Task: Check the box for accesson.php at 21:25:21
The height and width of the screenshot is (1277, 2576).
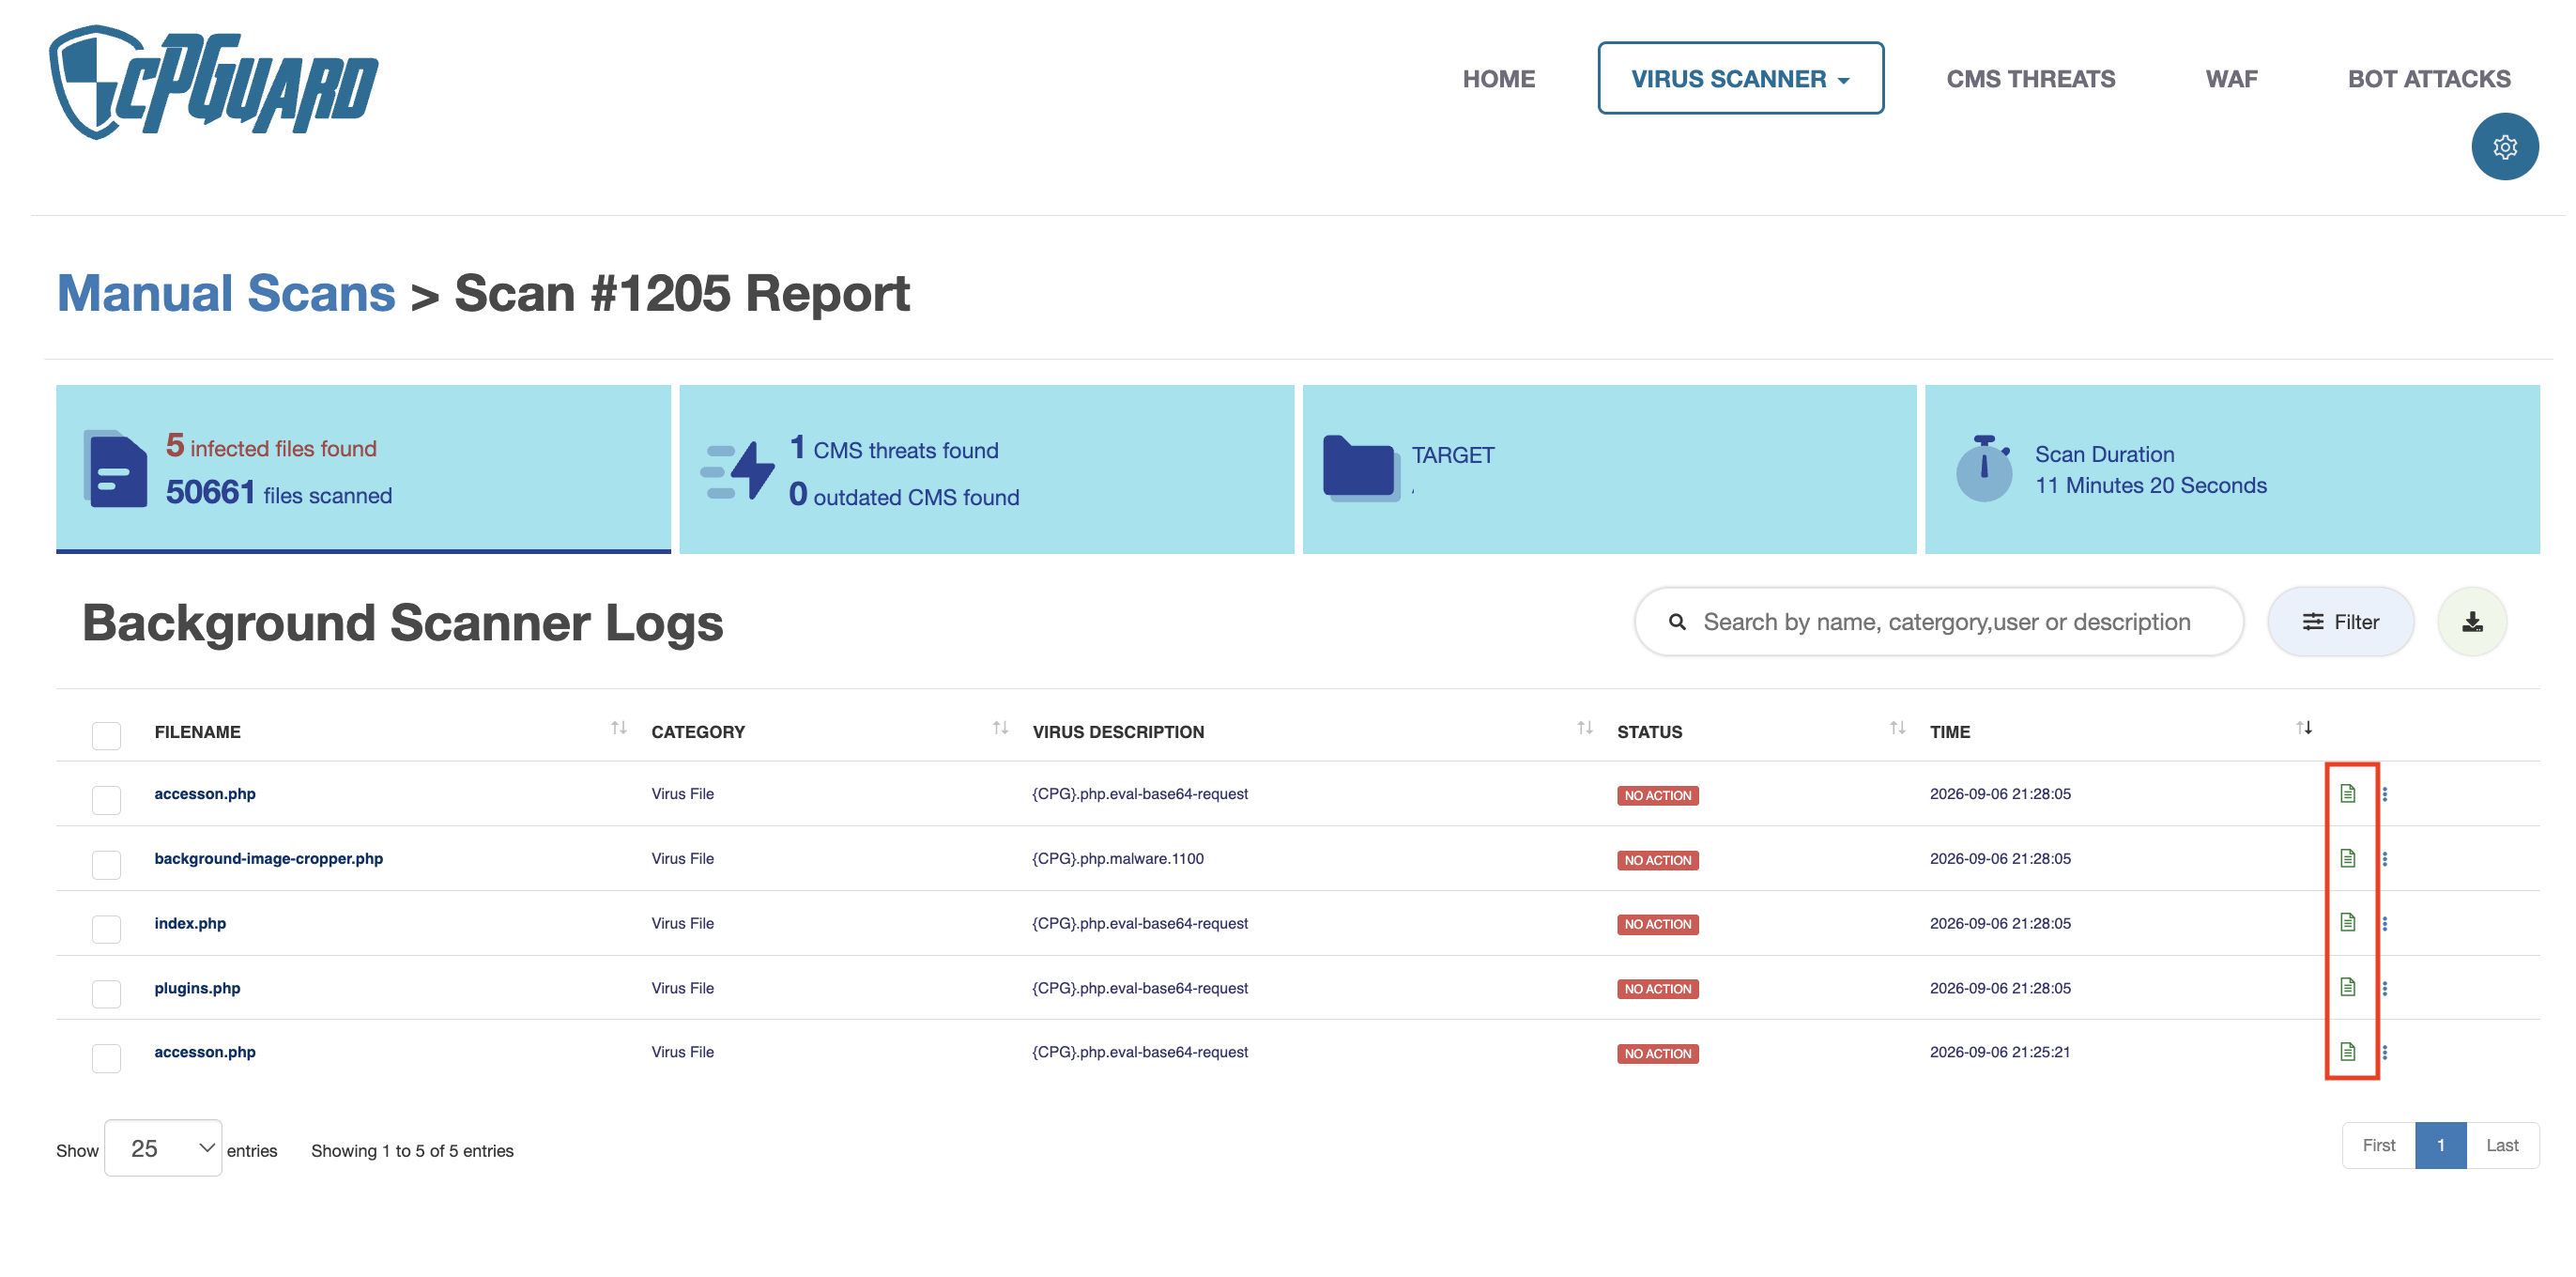Action: [x=106, y=1057]
